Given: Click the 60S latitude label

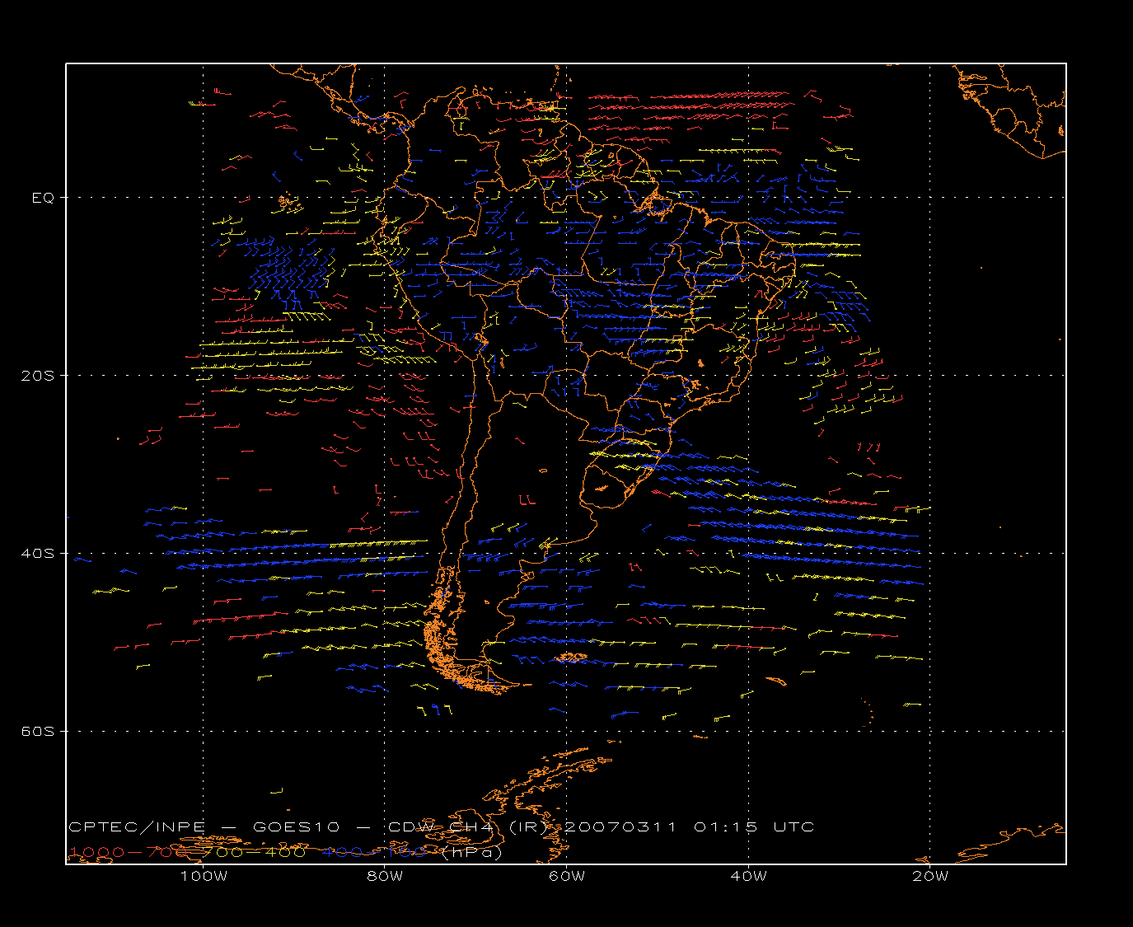Looking at the screenshot, I should (37, 732).
